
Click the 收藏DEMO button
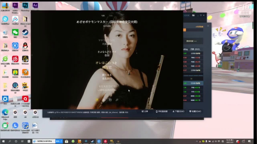pyautogui.click(x=195, y=112)
